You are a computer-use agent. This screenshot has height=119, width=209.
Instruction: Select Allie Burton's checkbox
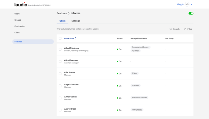(60, 73)
